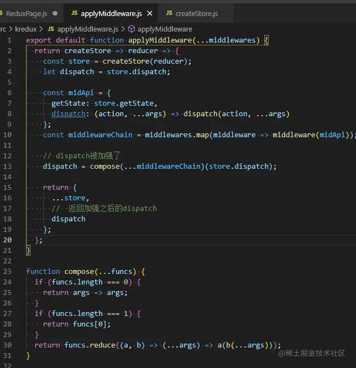The height and width of the screenshot is (368, 356).
Task: Click the JS file icon on createStore.js tab
Action: pyautogui.click(x=169, y=13)
